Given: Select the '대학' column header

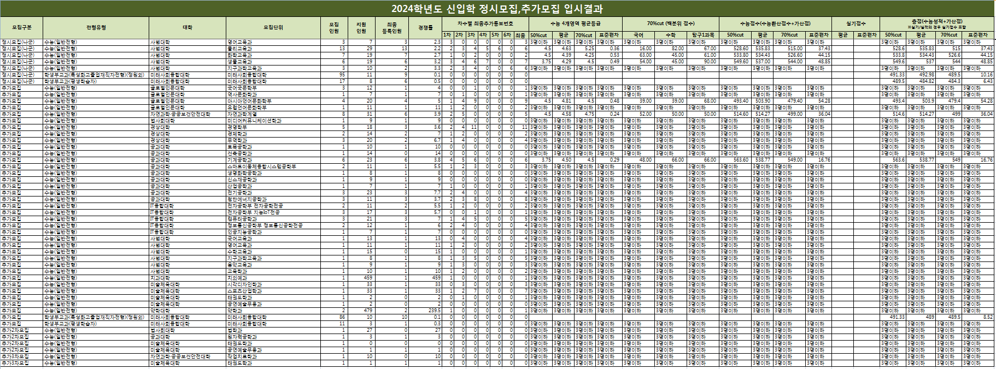Looking at the screenshot, I should point(188,27).
